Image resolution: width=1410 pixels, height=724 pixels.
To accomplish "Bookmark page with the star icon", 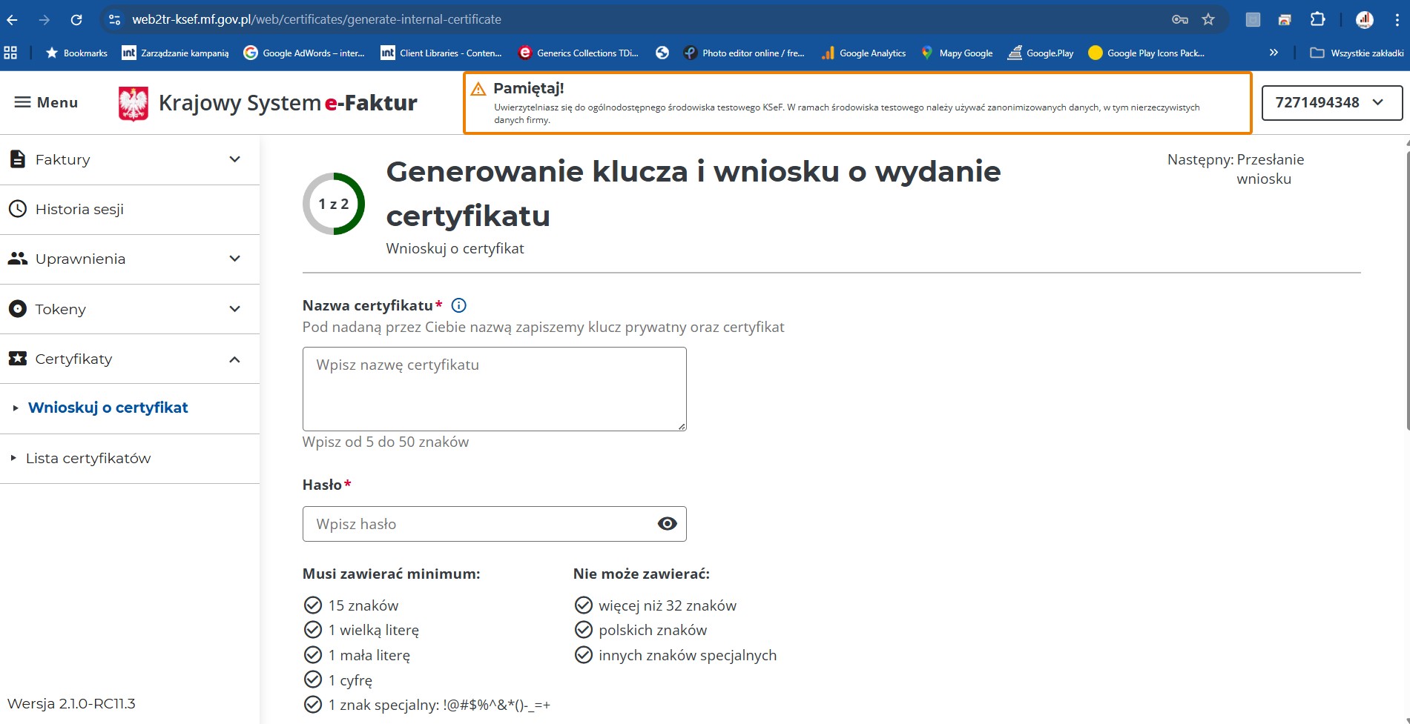I will click(1208, 20).
